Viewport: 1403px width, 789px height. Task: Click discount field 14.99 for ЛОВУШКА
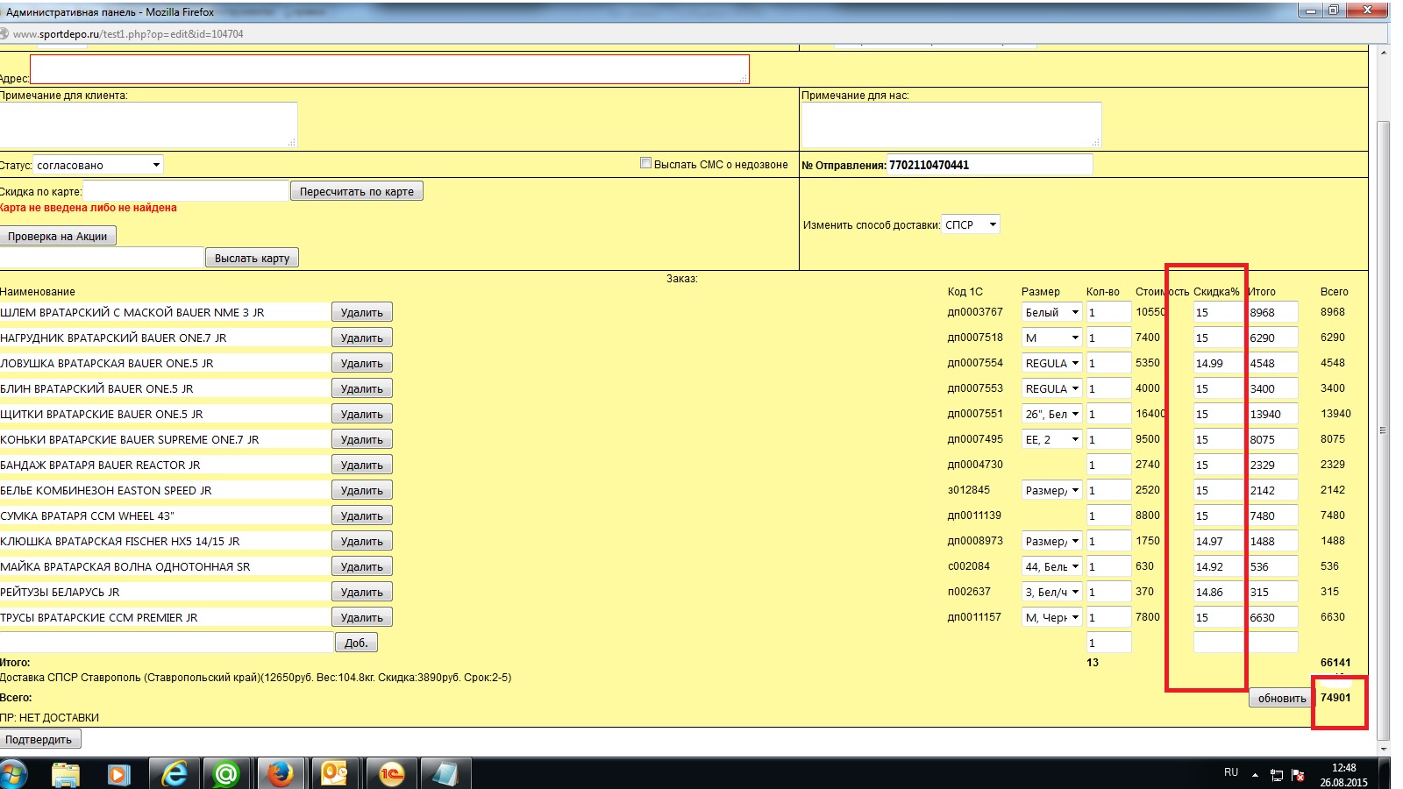1218,363
